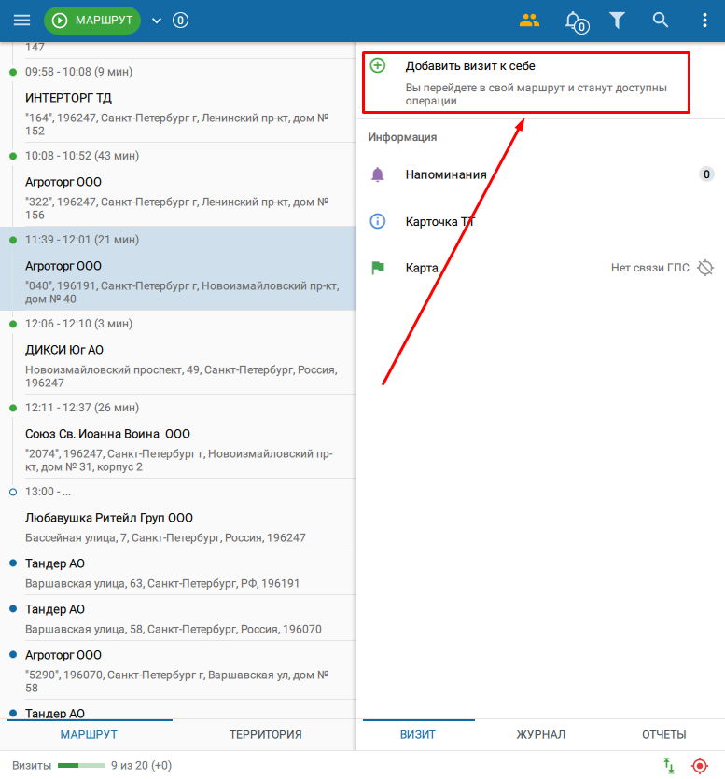Click the hollow blue circle marker at 13:00
The image size is (725, 779).
[x=13, y=492]
